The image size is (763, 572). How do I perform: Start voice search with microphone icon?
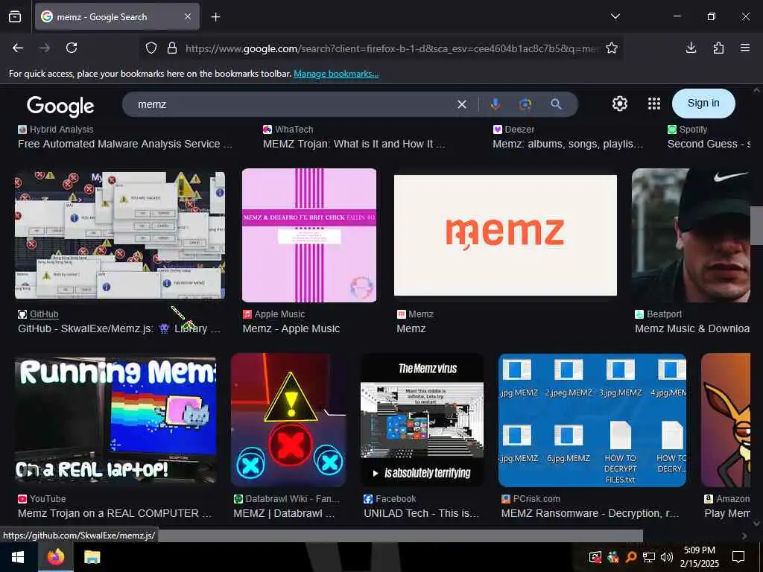point(496,104)
